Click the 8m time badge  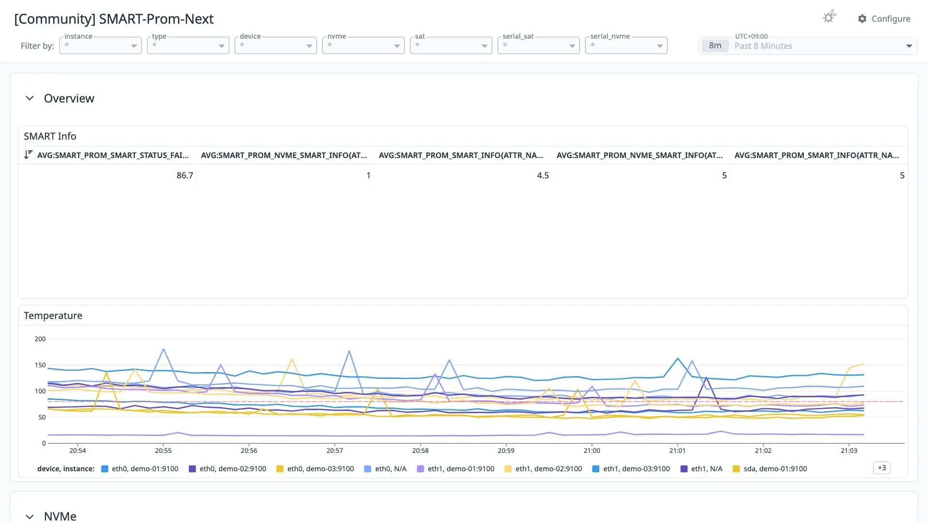715,46
